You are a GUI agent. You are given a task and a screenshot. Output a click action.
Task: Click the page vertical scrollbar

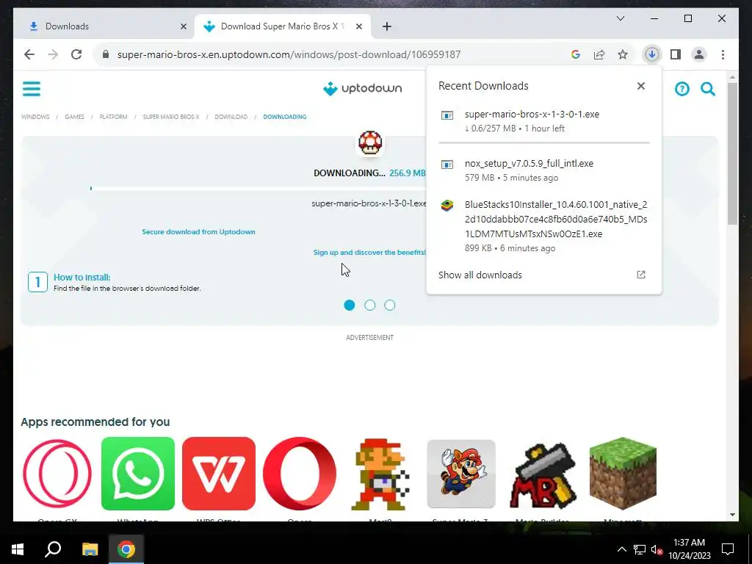tap(732, 153)
